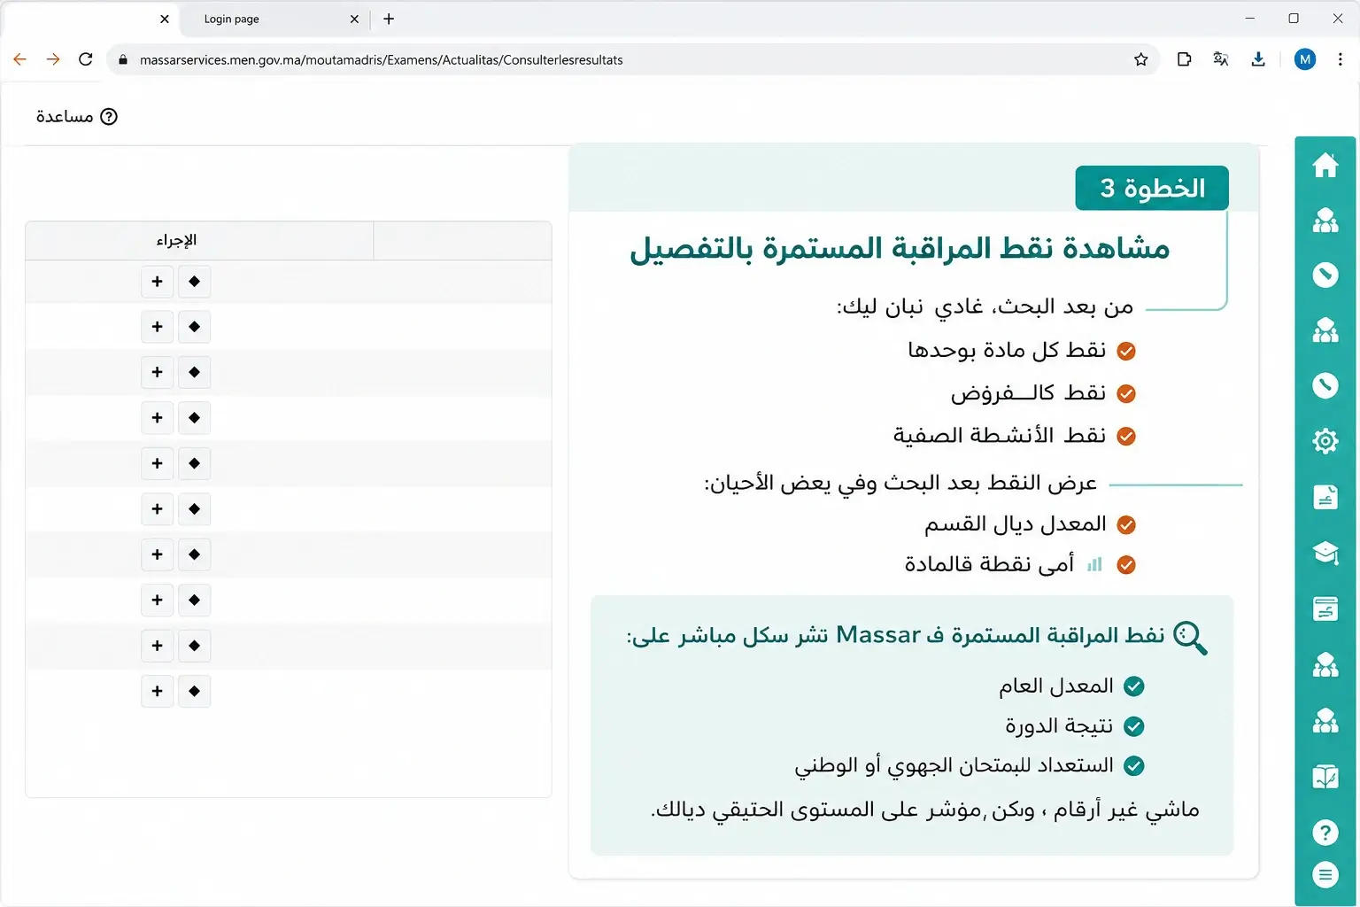Open the Chrome three-dot menu
This screenshot has width=1360, height=907.
[x=1340, y=59]
